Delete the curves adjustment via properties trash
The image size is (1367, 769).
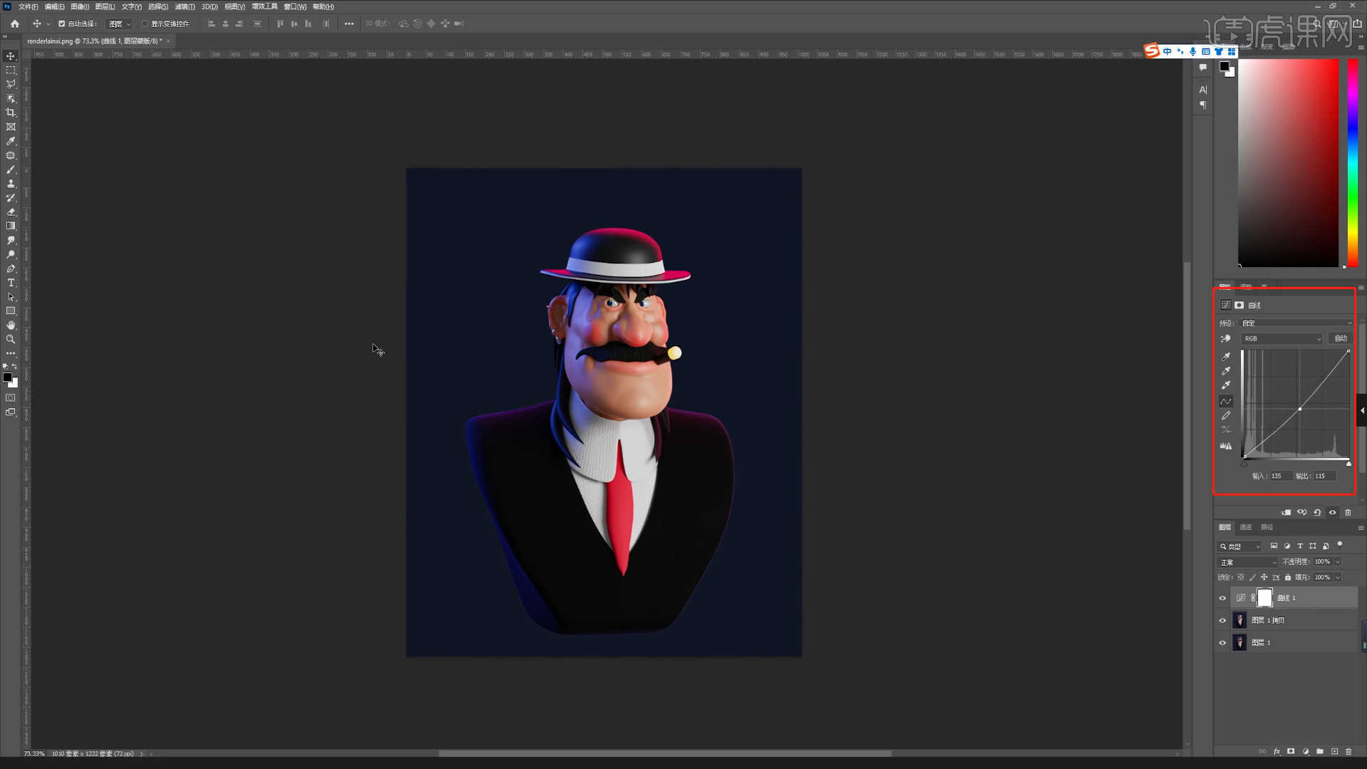tap(1348, 513)
